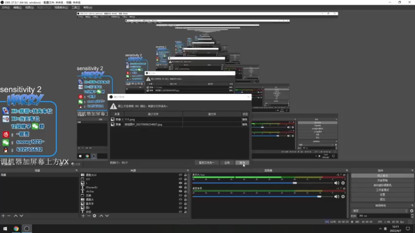Open the 工具 (Tools) menu
The image size is (415, 233).
click(x=75, y=7)
